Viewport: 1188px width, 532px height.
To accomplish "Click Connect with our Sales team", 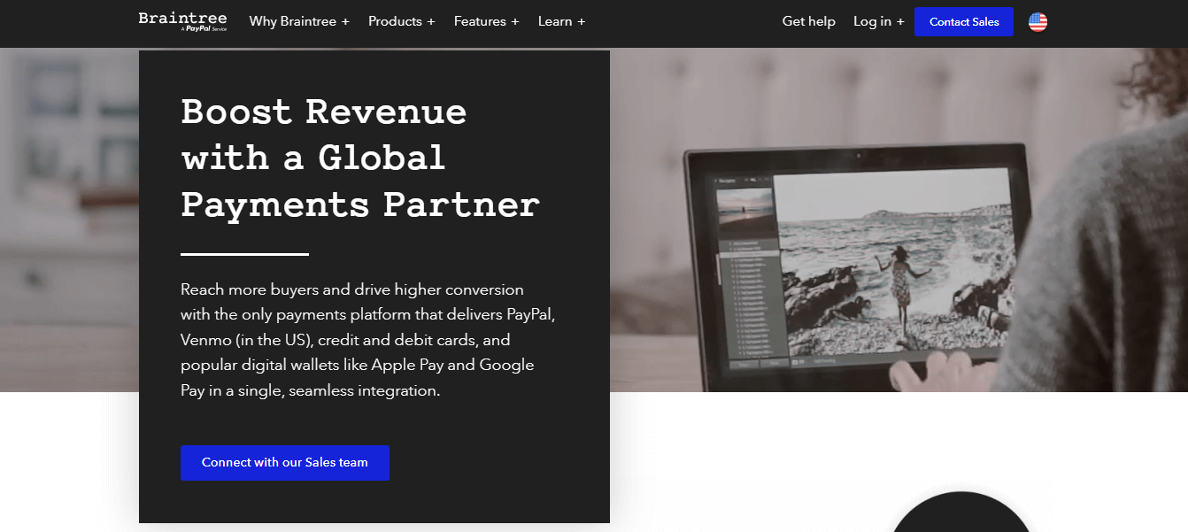I will tap(284, 463).
